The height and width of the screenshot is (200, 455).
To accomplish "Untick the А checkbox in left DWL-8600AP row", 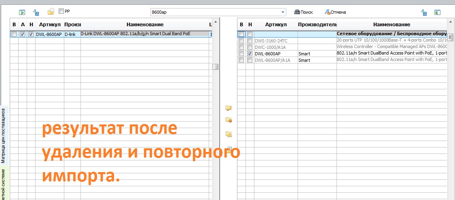I will click(22, 34).
